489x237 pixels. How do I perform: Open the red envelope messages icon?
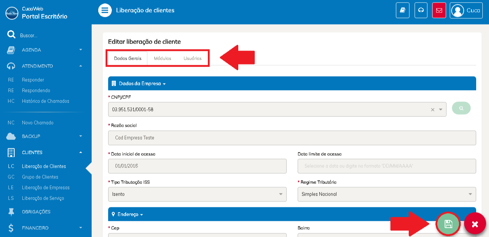coord(439,10)
